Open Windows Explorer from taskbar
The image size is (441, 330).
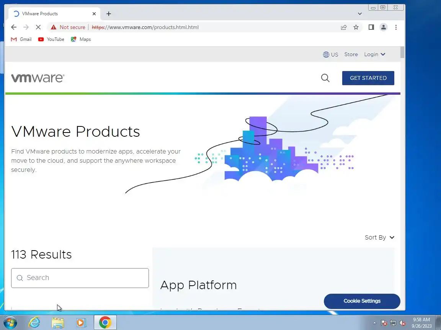58,323
